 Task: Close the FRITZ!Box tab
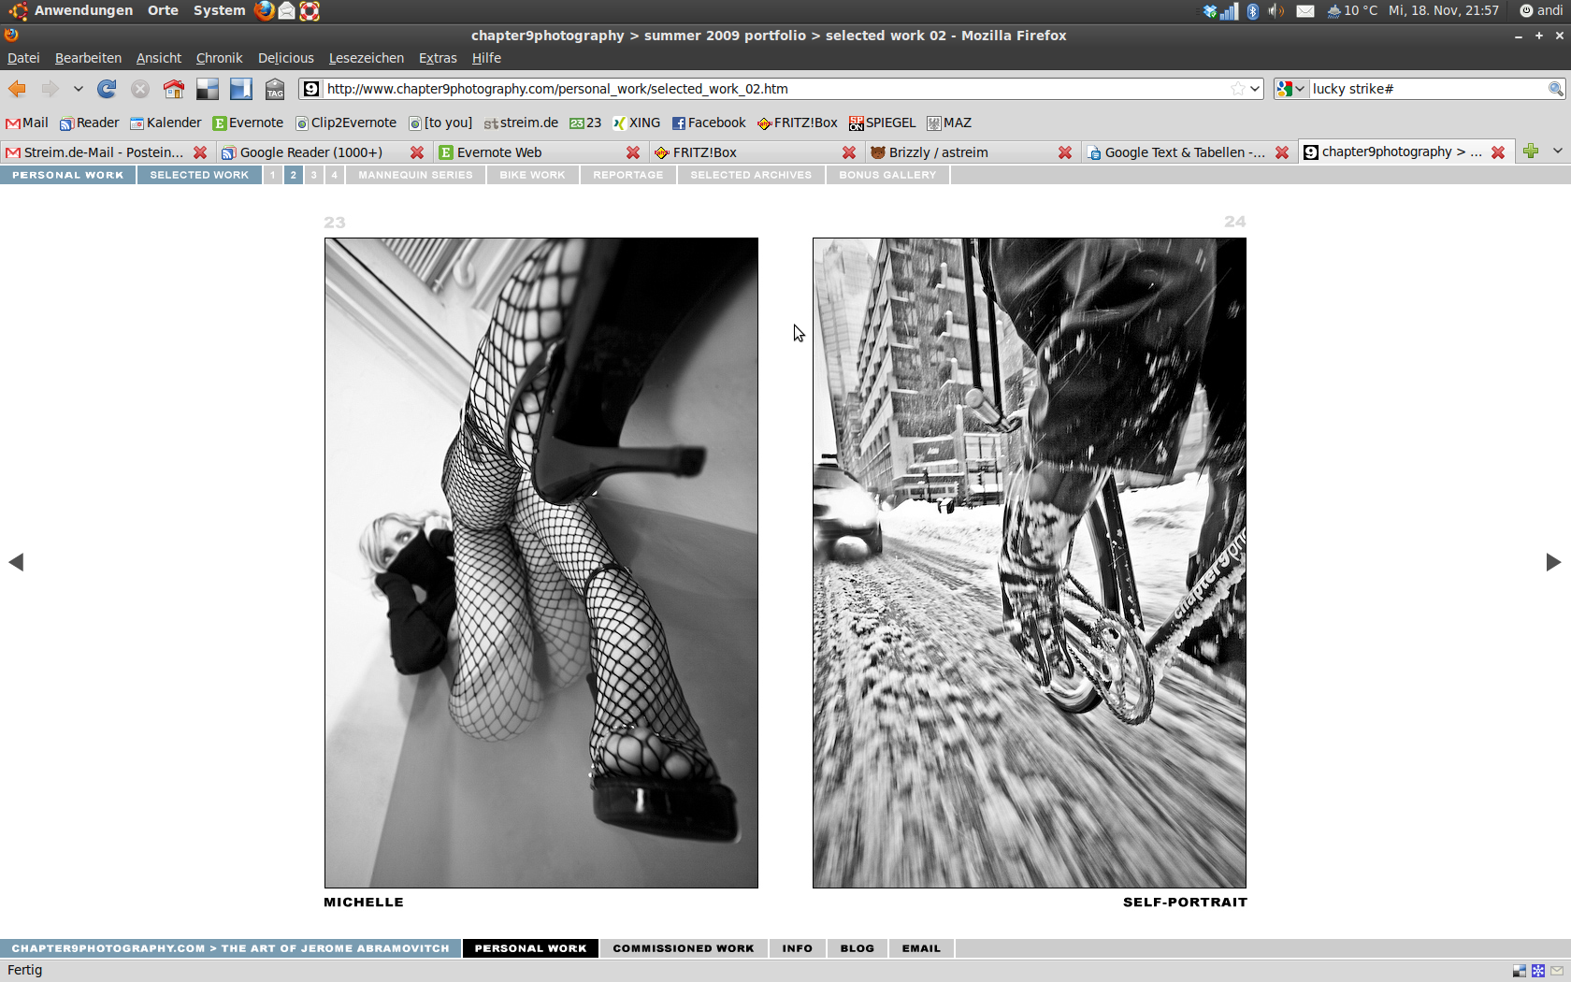click(849, 152)
